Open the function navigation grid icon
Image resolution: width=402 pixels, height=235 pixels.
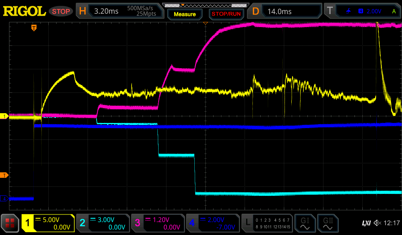[x=10, y=223]
